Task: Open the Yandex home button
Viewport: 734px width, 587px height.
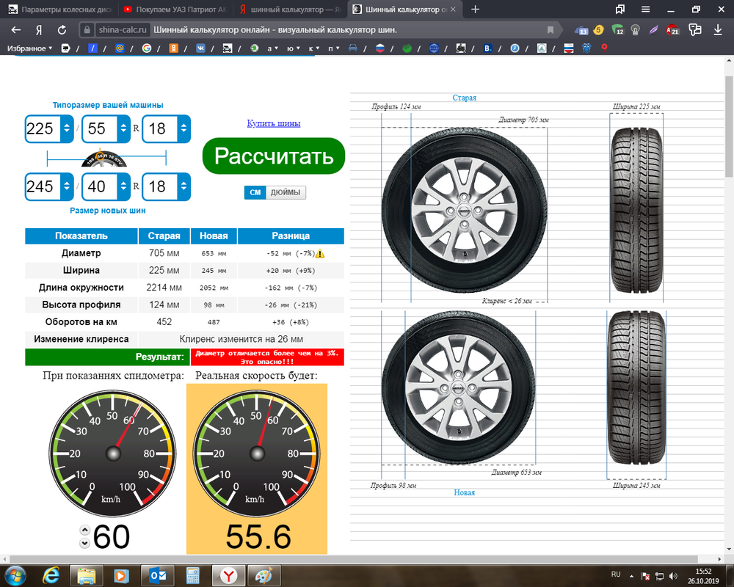Action: pos(39,30)
